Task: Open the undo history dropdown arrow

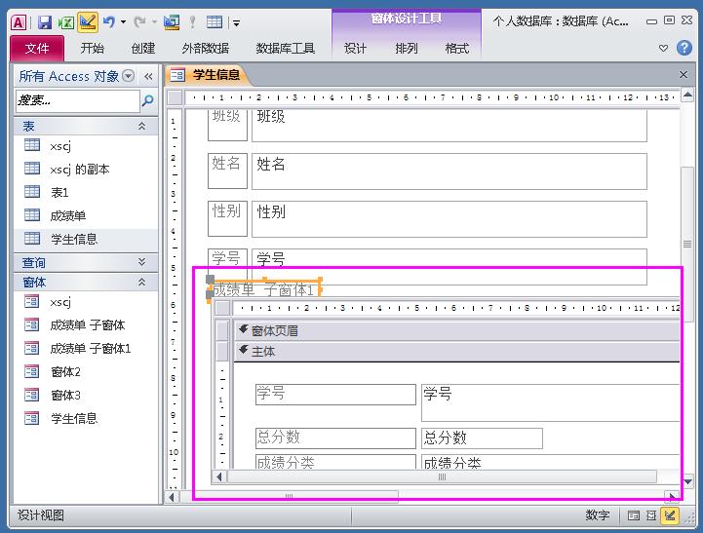Action: pos(123,21)
